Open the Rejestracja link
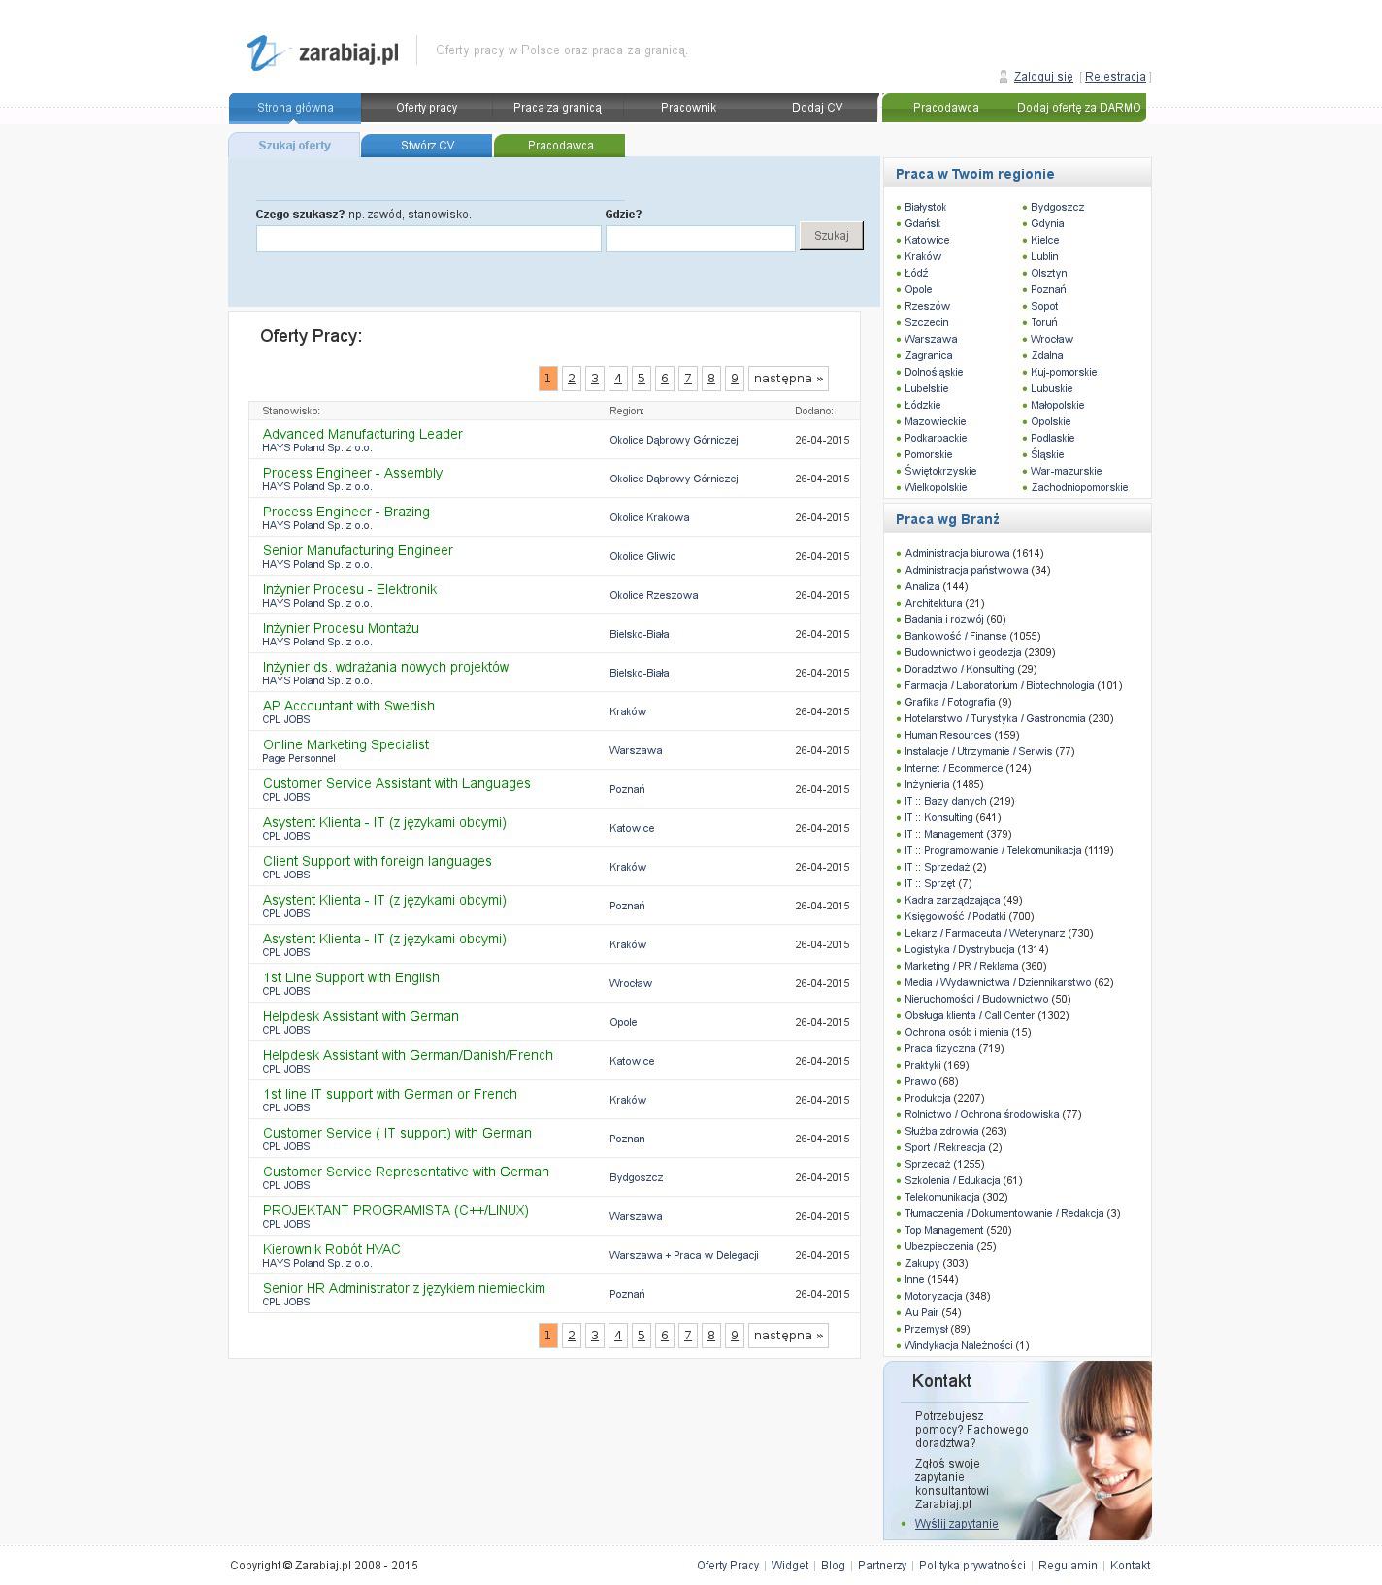Screen dimensions: 1382x1585 click(x=1114, y=77)
